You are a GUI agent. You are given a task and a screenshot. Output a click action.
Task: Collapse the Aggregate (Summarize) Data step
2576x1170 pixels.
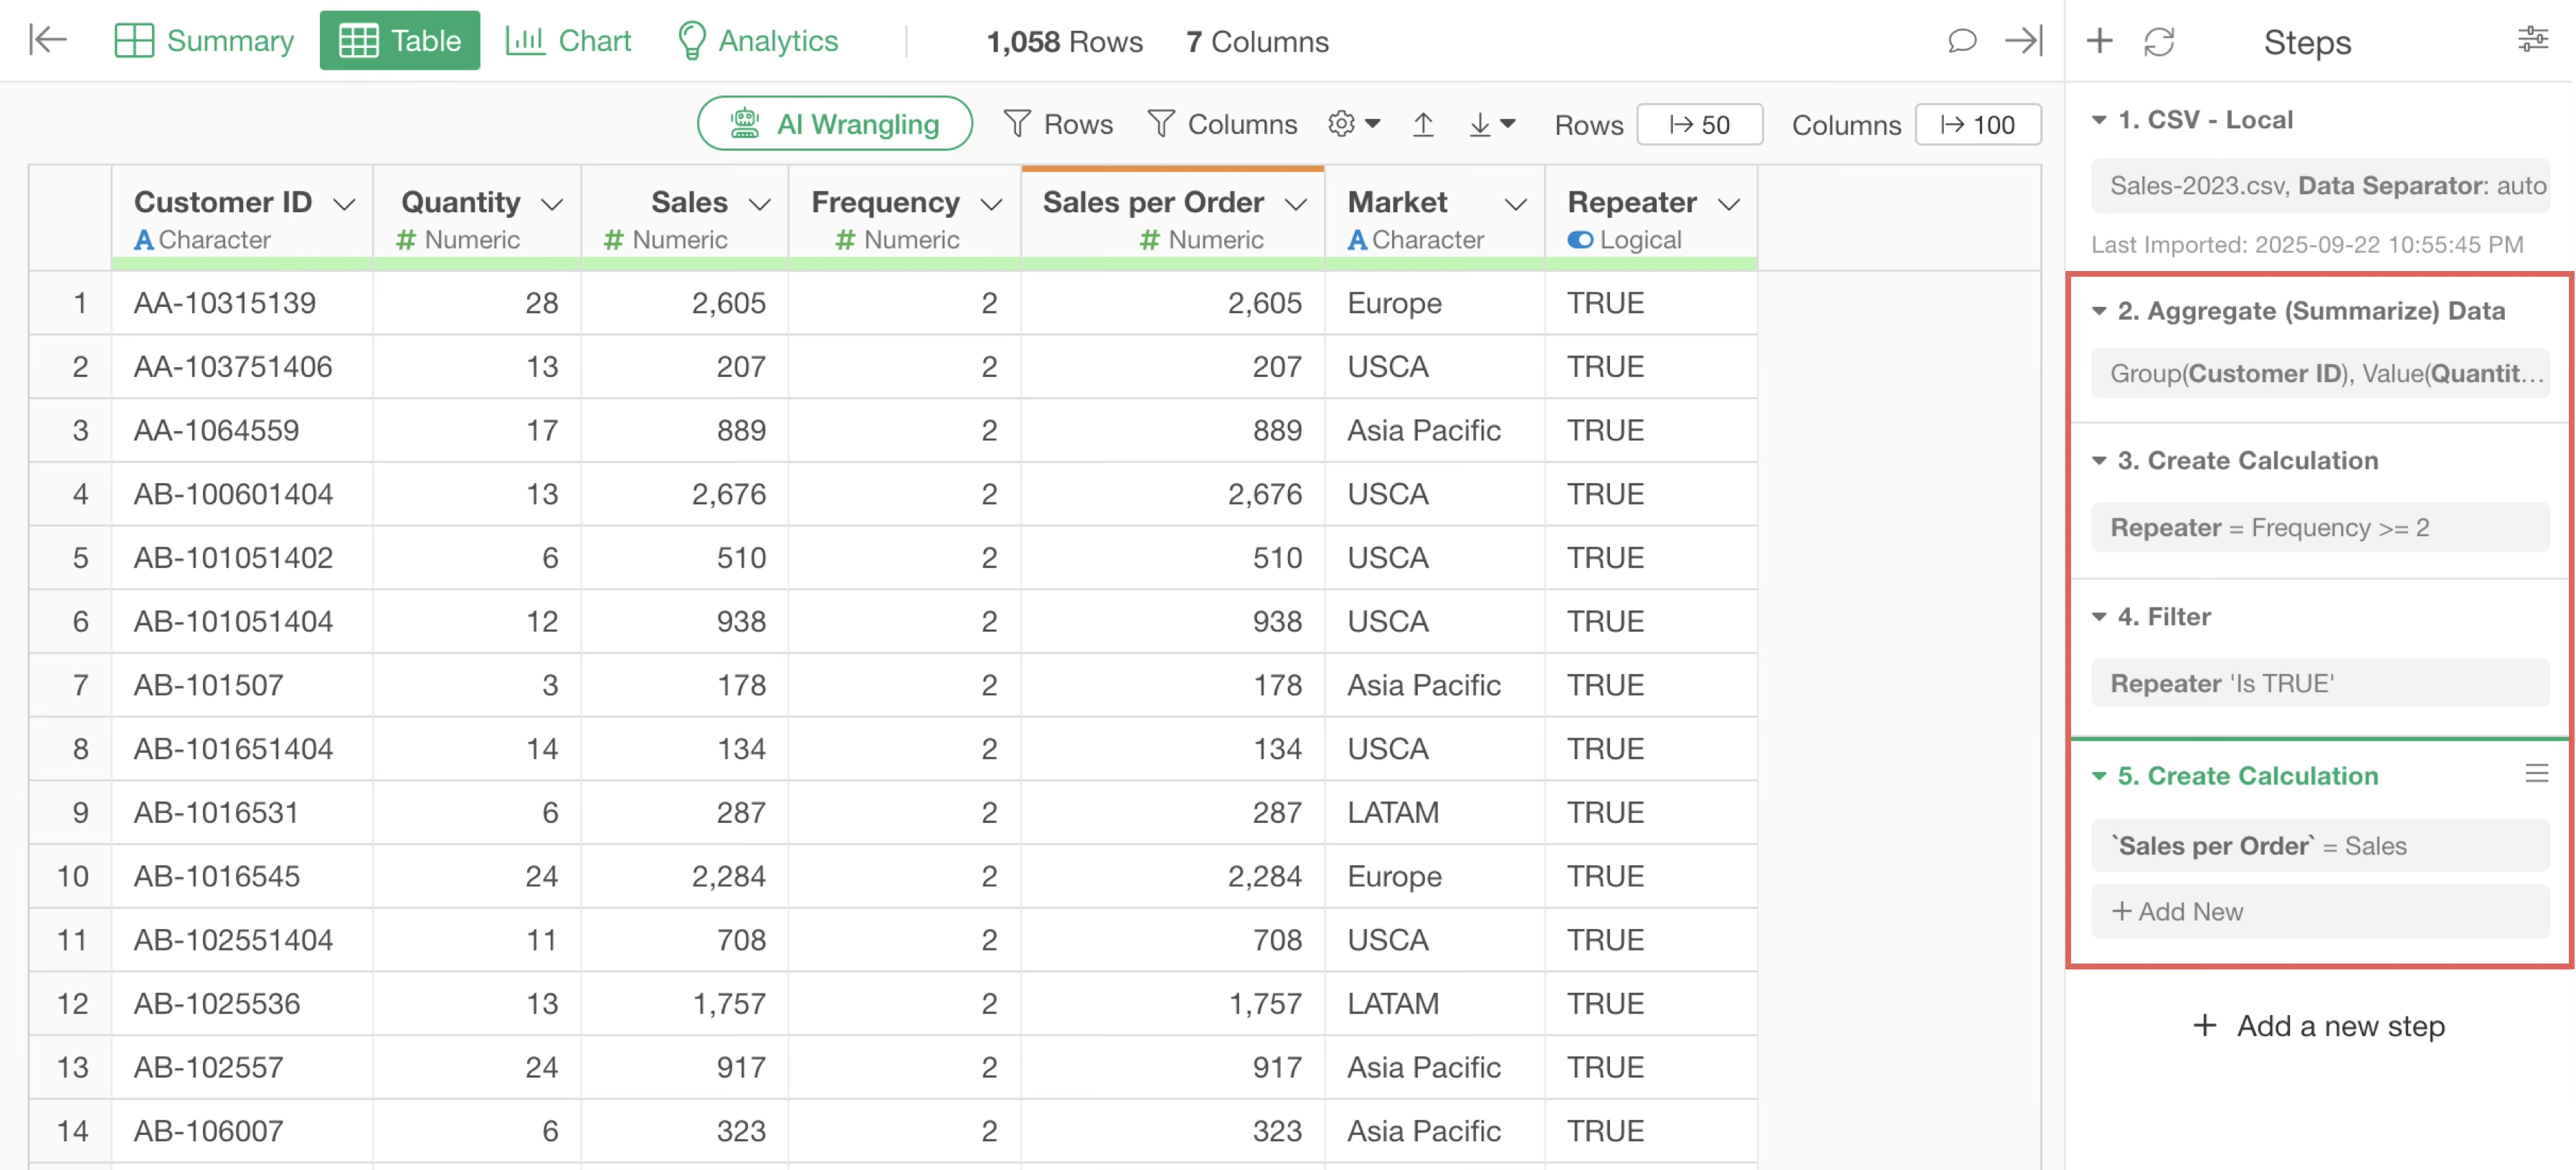(2099, 311)
